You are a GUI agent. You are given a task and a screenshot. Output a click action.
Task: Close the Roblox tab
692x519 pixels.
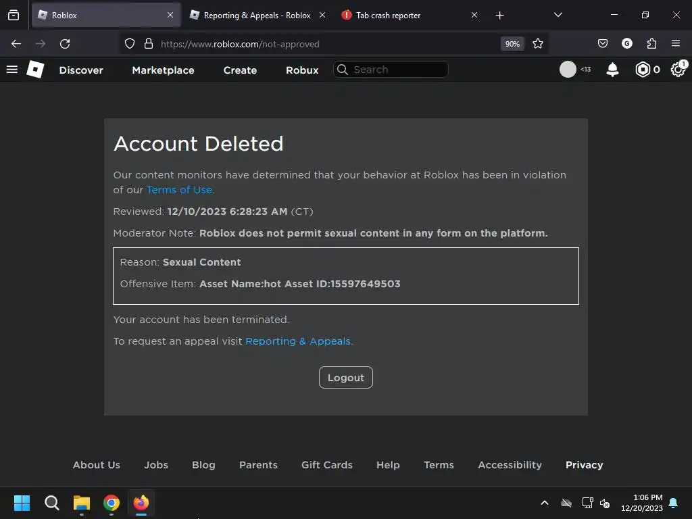coord(170,15)
